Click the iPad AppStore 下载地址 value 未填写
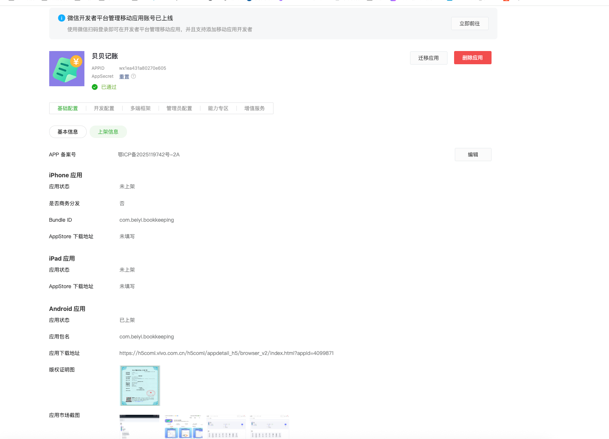Screen dimensions: 609x439 [127, 286]
